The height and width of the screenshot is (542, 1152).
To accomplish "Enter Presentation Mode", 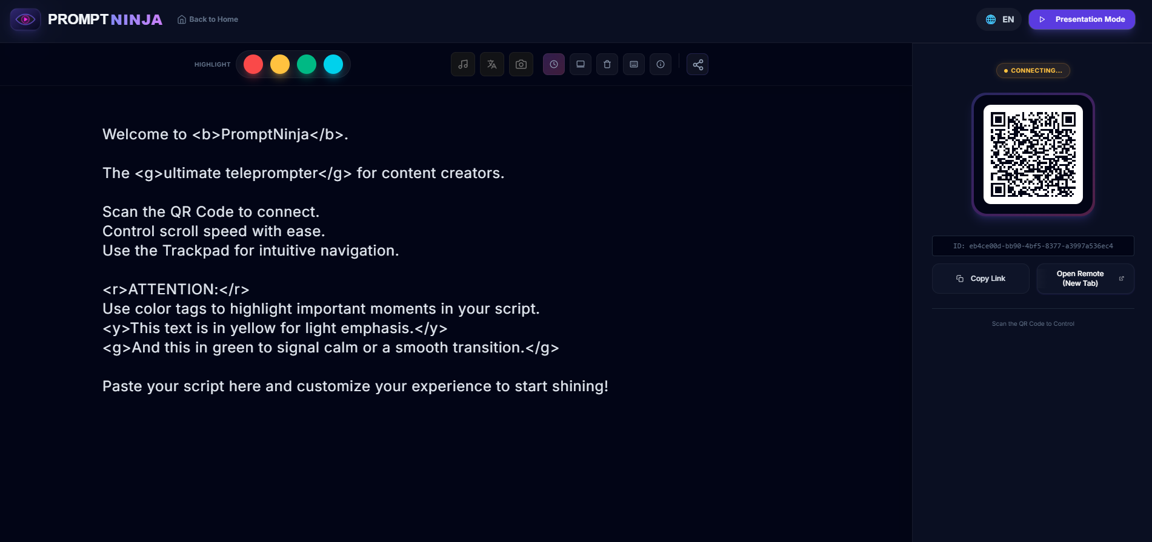I will tap(1082, 19).
